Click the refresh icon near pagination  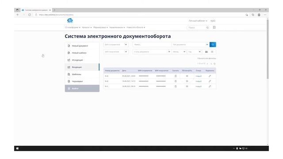(214, 64)
